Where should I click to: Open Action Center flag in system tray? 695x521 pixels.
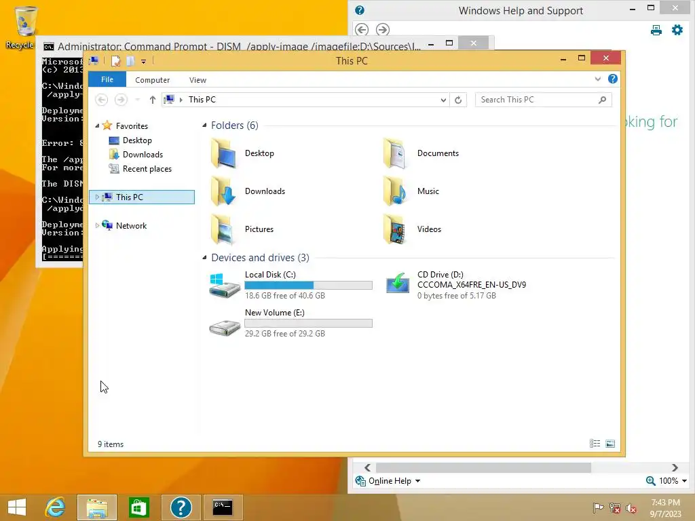(x=598, y=507)
